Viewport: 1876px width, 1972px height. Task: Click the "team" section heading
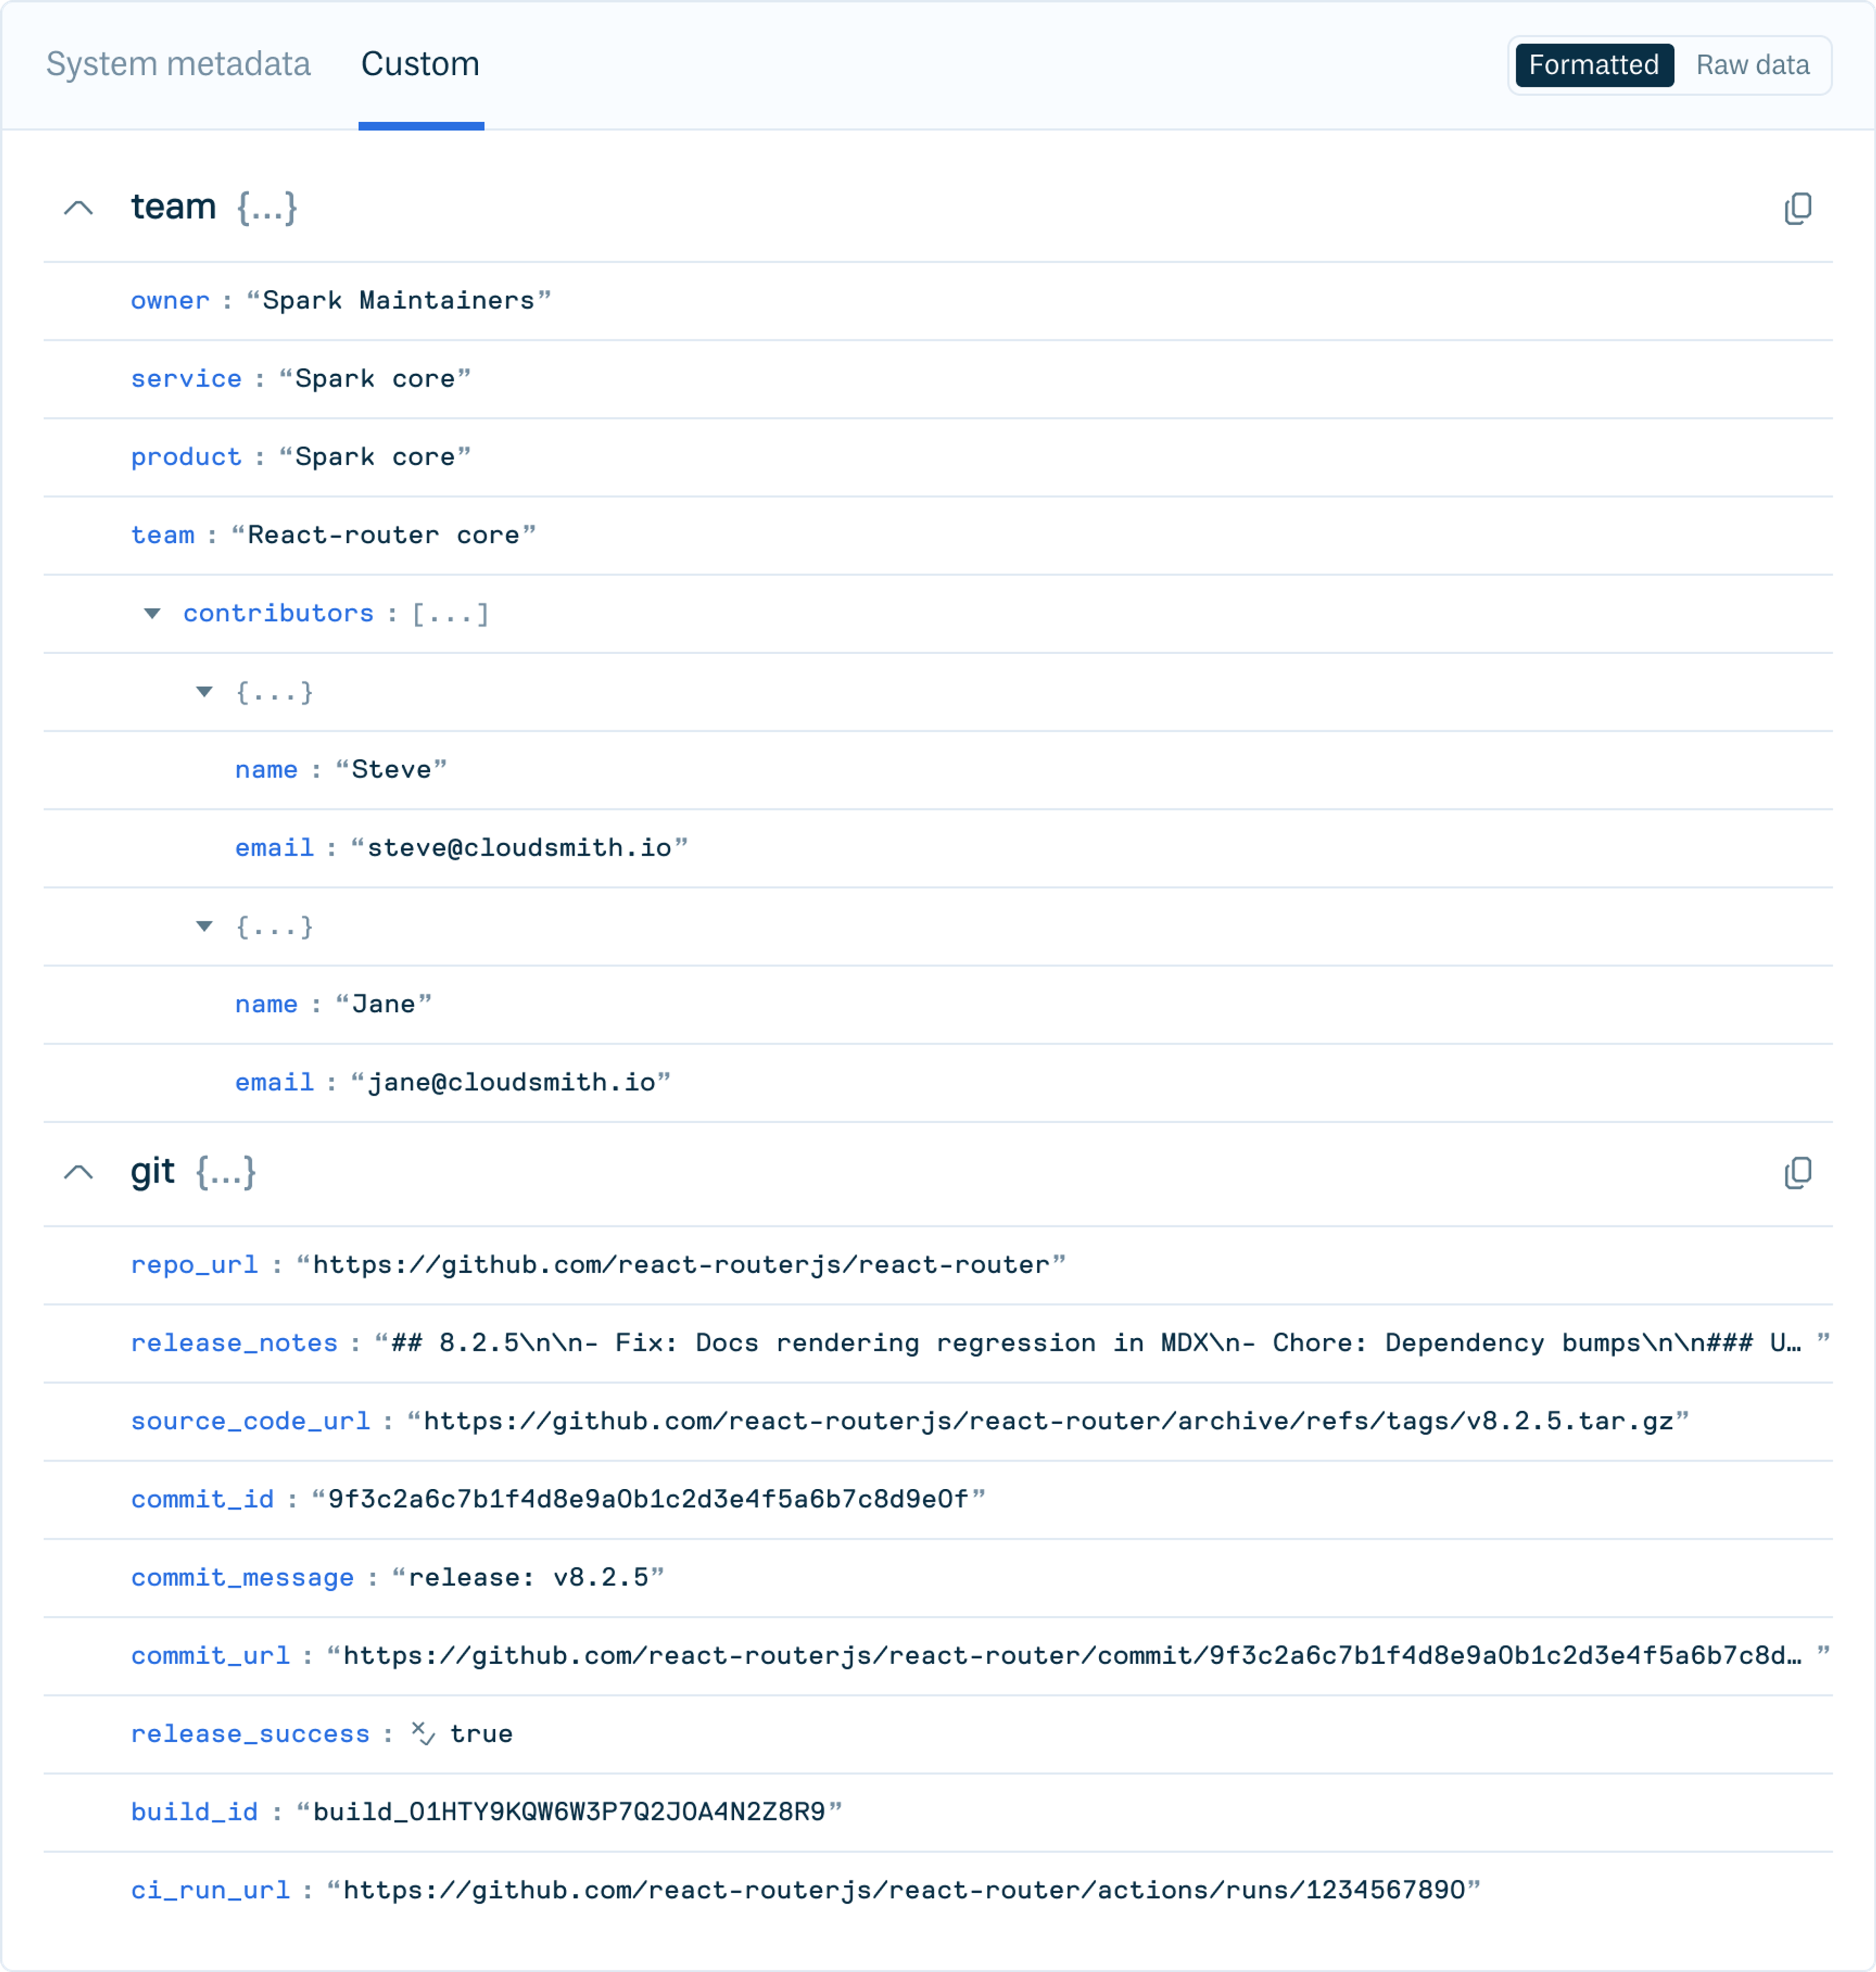tap(173, 206)
